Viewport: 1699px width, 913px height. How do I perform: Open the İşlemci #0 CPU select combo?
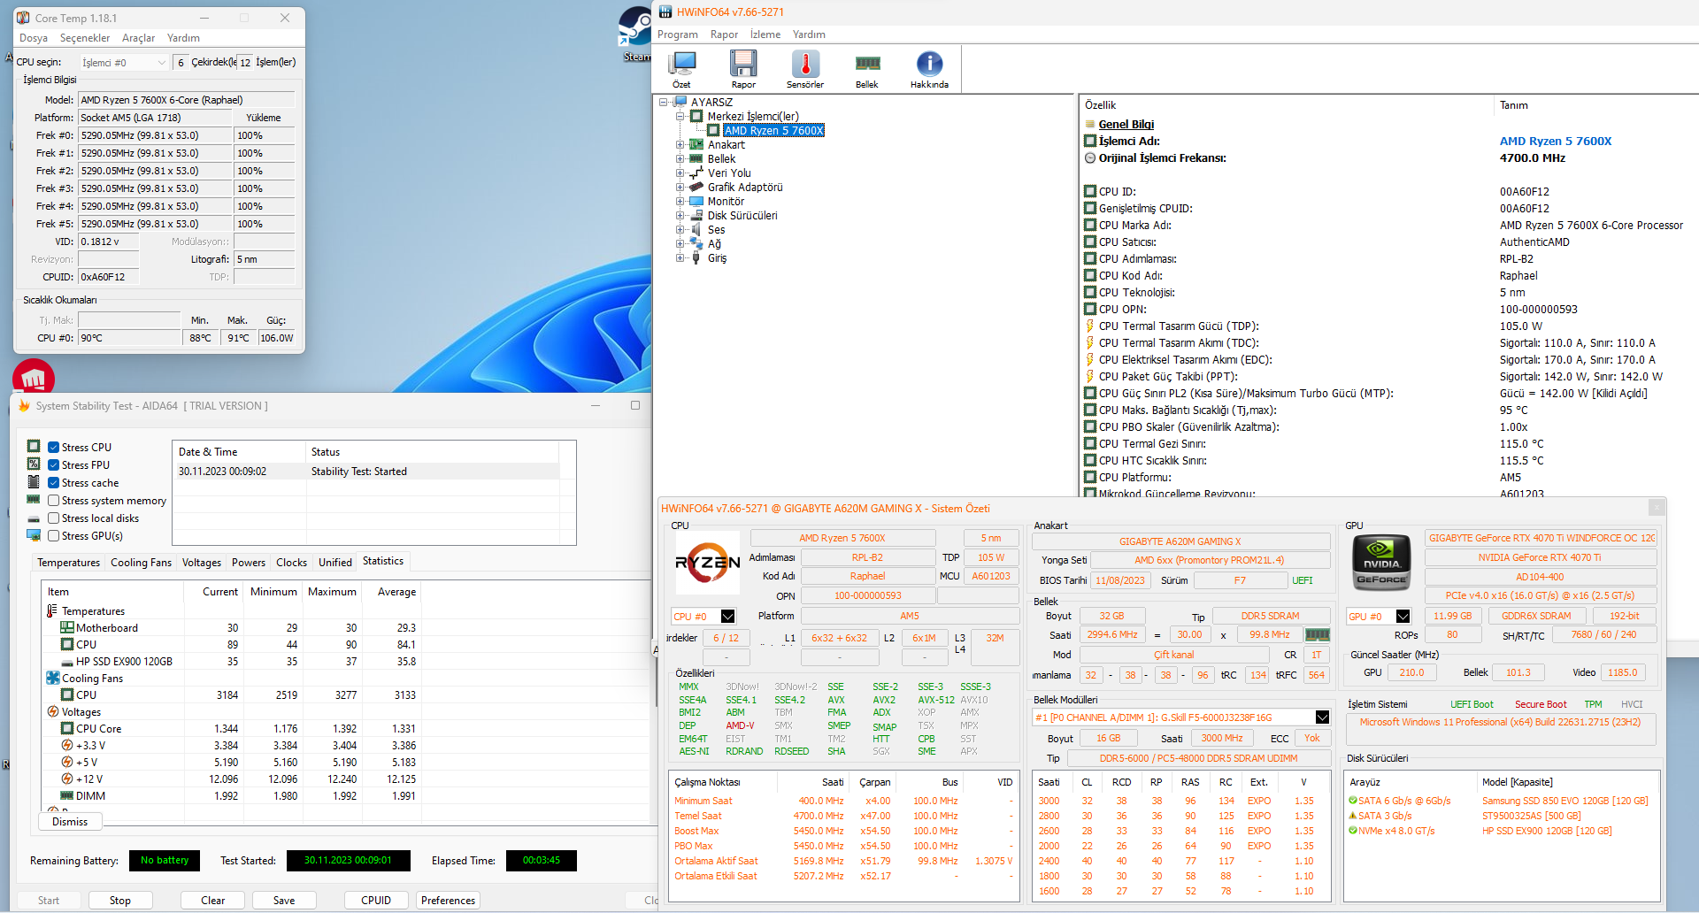click(x=124, y=63)
